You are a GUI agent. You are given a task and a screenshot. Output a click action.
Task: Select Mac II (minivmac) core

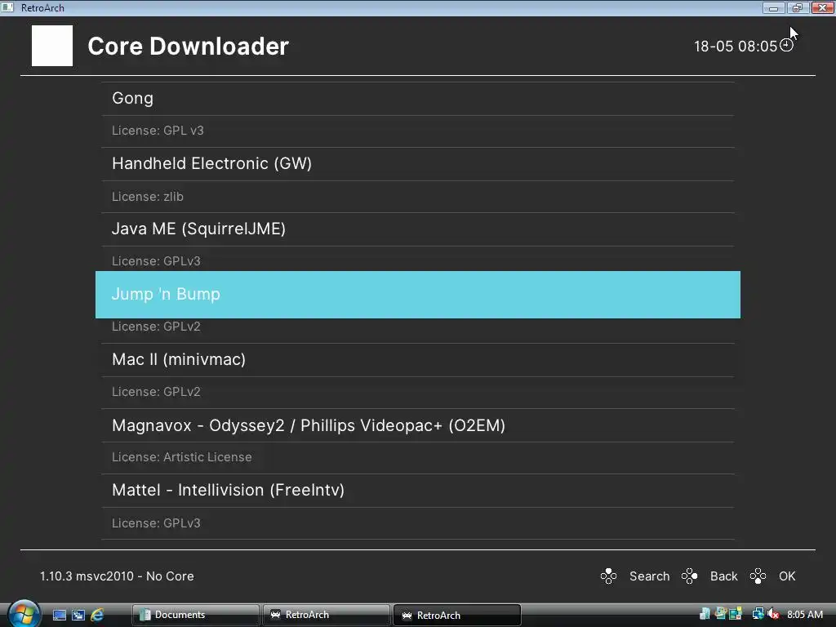[418, 360]
